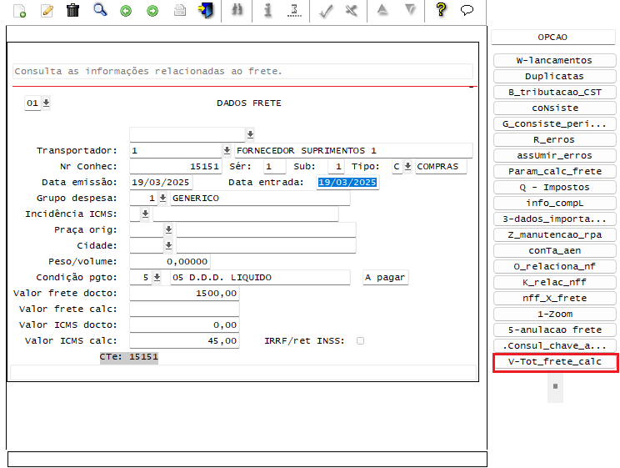Screen dimensions: 620x468
Task: Click the Z_manutencao_rpa button
Action: [554, 234]
